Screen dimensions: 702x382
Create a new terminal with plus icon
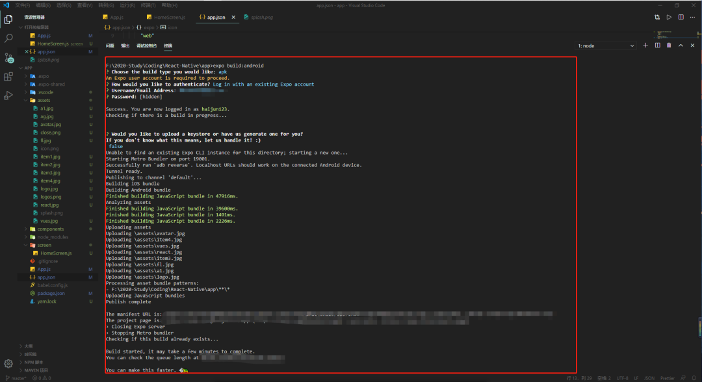(x=645, y=45)
